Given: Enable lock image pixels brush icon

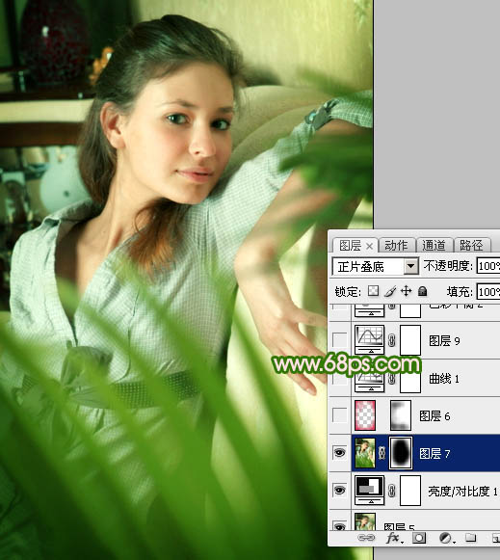Looking at the screenshot, I should tap(390, 291).
